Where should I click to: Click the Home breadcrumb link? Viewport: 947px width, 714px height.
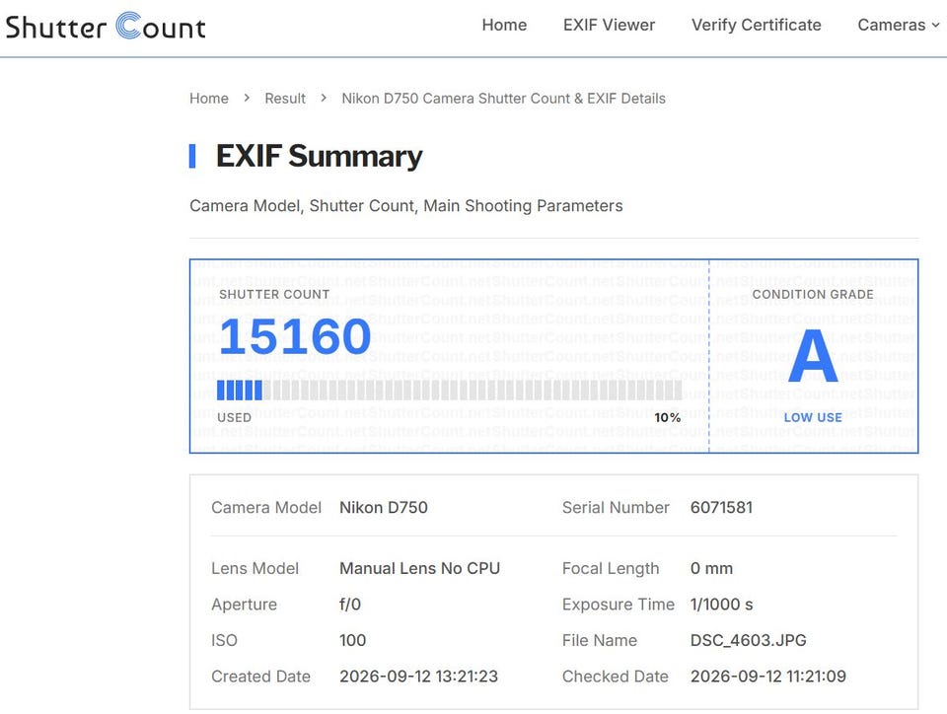(209, 99)
